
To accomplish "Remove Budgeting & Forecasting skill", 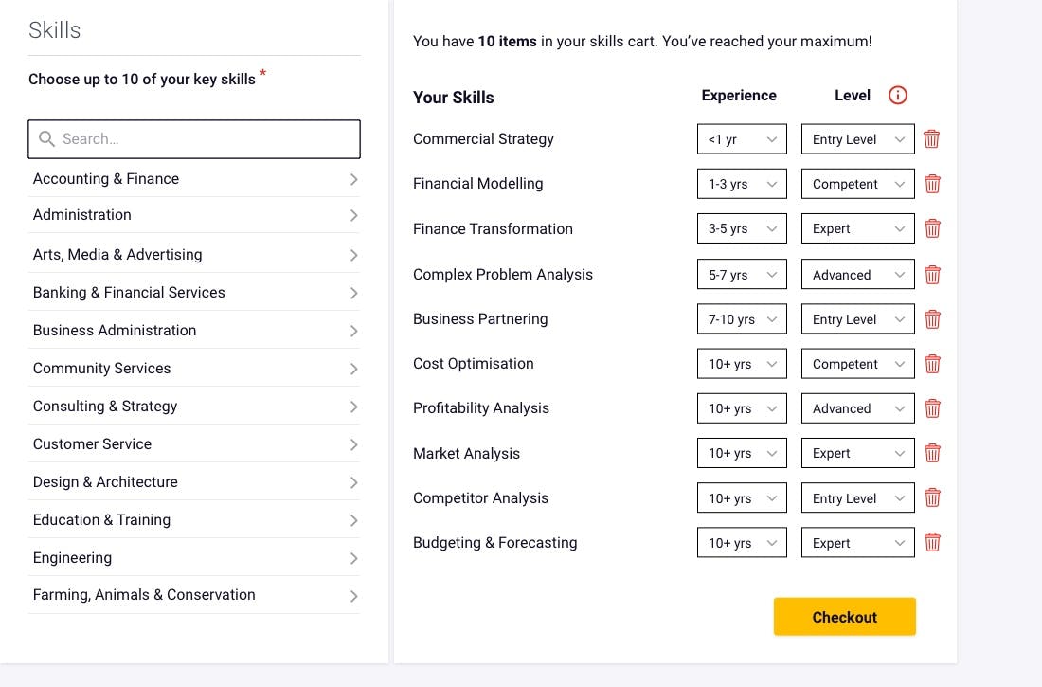I will (932, 543).
